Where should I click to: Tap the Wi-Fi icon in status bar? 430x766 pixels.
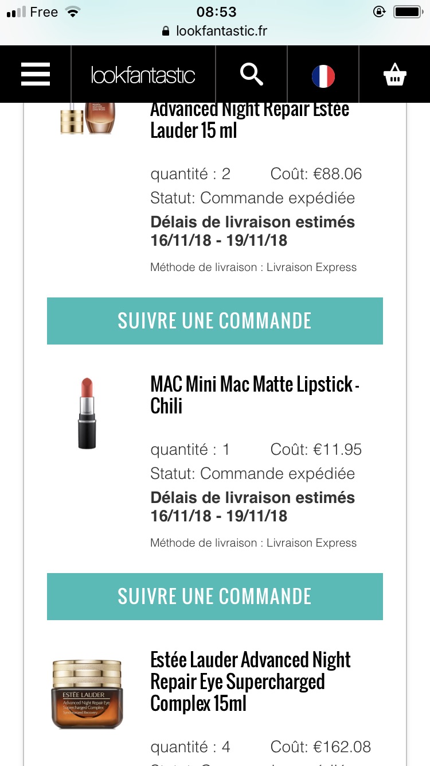[72, 11]
